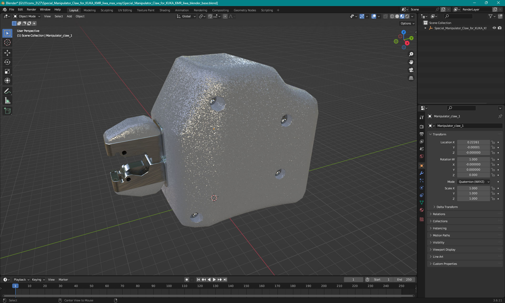The height and width of the screenshot is (303, 505).
Task: Activate the Rotate tool
Action: [7, 62]
